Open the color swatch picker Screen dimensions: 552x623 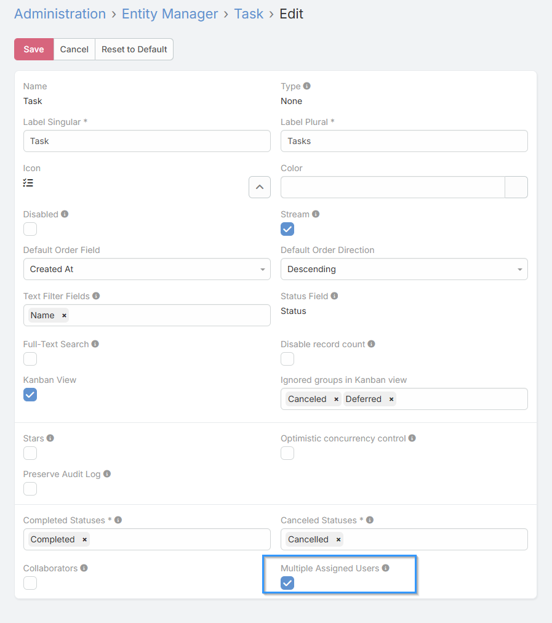516,187
